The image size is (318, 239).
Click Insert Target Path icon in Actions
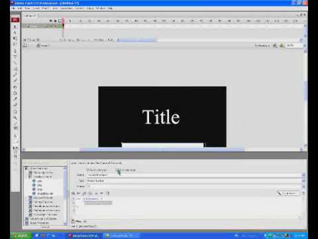pos(91,193)
